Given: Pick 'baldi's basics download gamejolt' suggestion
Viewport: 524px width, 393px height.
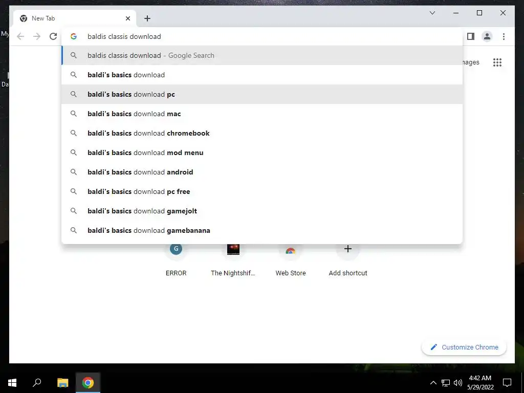Looking at the screenshot, I should (x=262, y=211).
